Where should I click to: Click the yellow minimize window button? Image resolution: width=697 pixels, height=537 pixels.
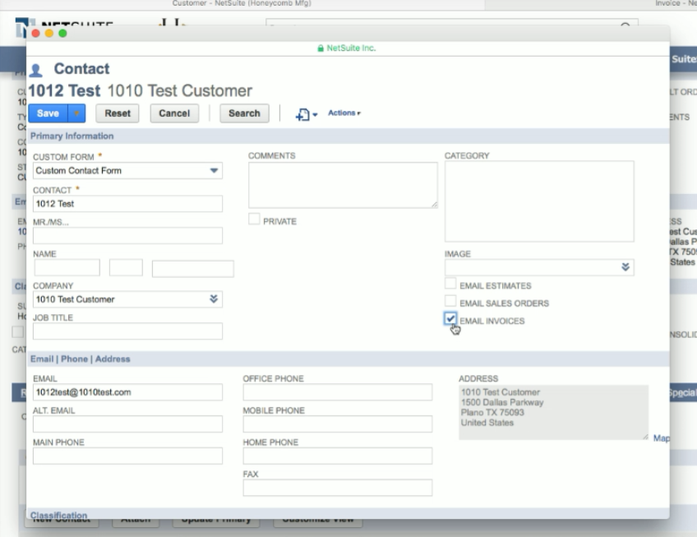tap(49, 34)
